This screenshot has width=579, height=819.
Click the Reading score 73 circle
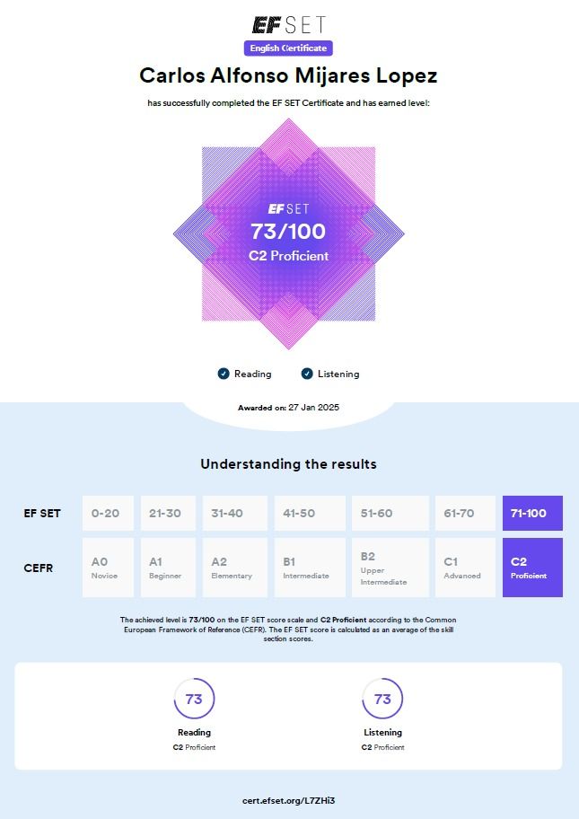click(x=194, y=699)
